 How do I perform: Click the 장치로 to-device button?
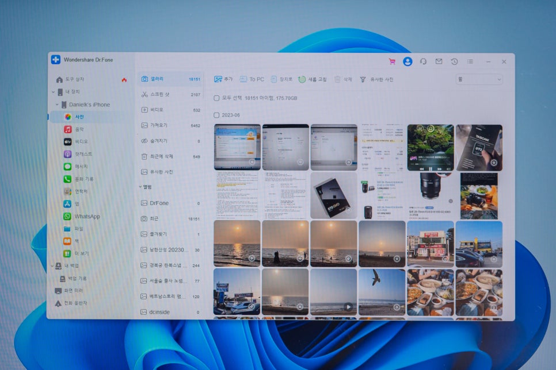point(281,79)
